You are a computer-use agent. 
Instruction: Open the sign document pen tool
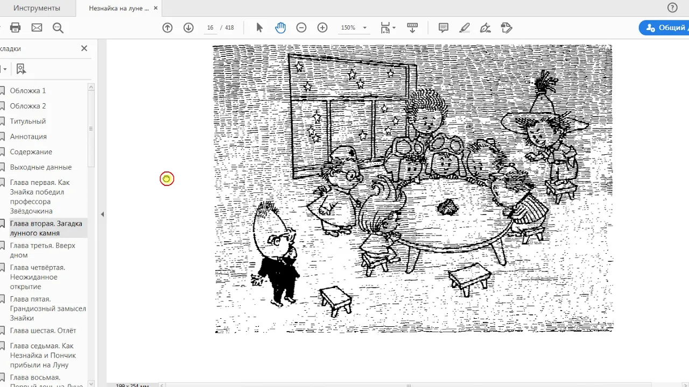tap(485, 27)
